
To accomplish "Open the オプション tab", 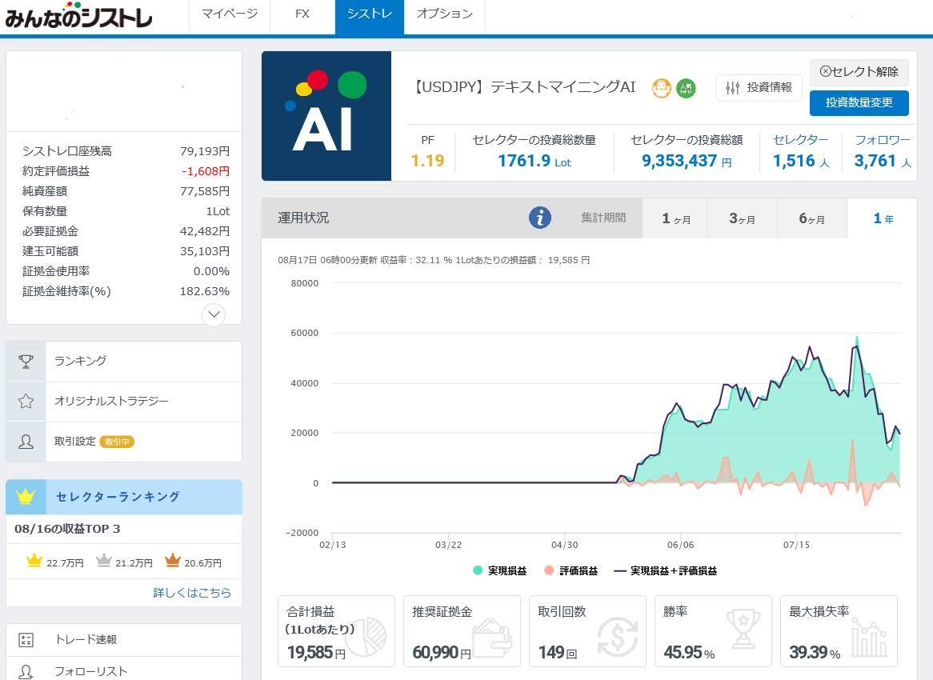I will tap(444, 14).
